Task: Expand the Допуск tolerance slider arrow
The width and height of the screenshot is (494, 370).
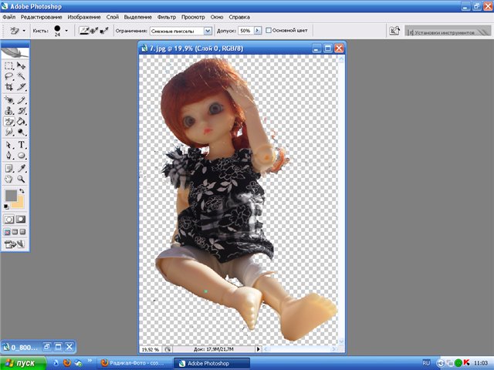Action: pos(257,31)
